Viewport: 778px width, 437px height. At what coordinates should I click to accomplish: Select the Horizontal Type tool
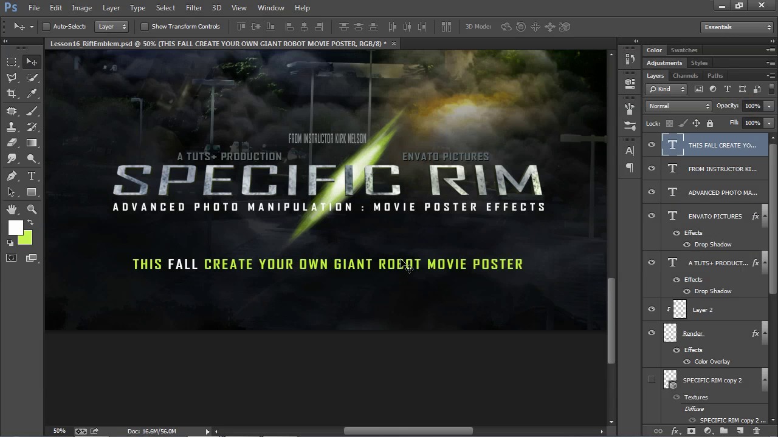pos(32,176)
